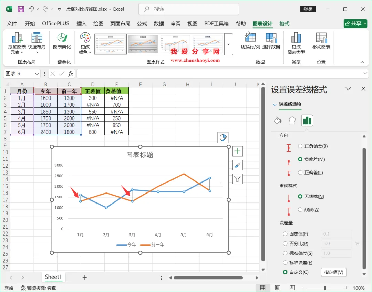Viewport: 372px width, 292px height.
Task: Open the Page Layout (页面布局) tab
Action: (x=120, y=24)
